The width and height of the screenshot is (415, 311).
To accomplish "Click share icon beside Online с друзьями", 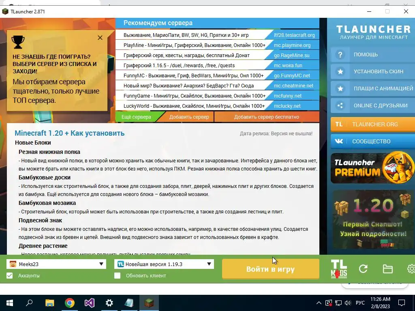I will tap(340, 106).
